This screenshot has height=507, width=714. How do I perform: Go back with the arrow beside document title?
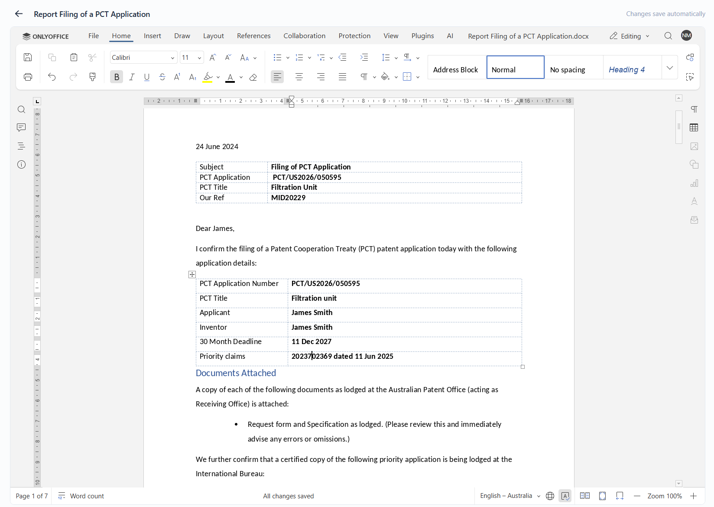click(19, 14)
